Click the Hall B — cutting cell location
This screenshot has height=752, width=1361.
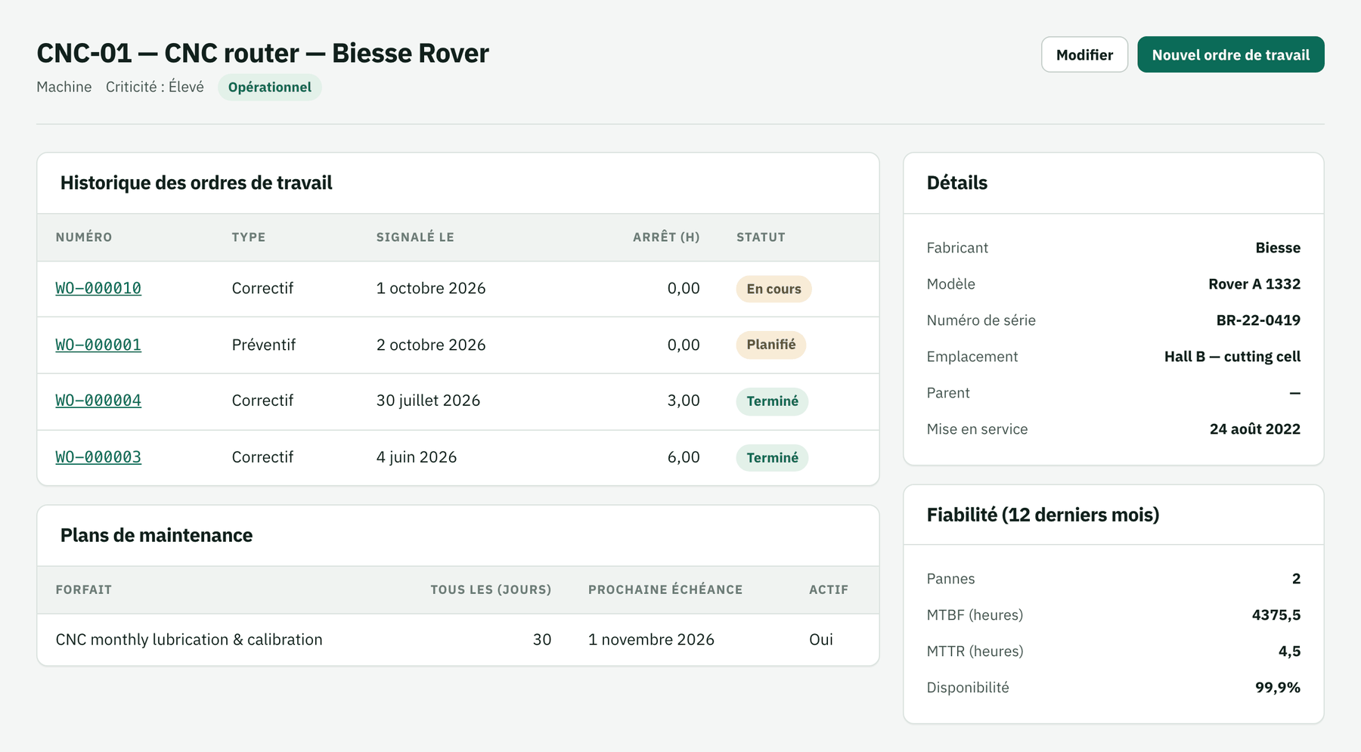click(1232, 357)
